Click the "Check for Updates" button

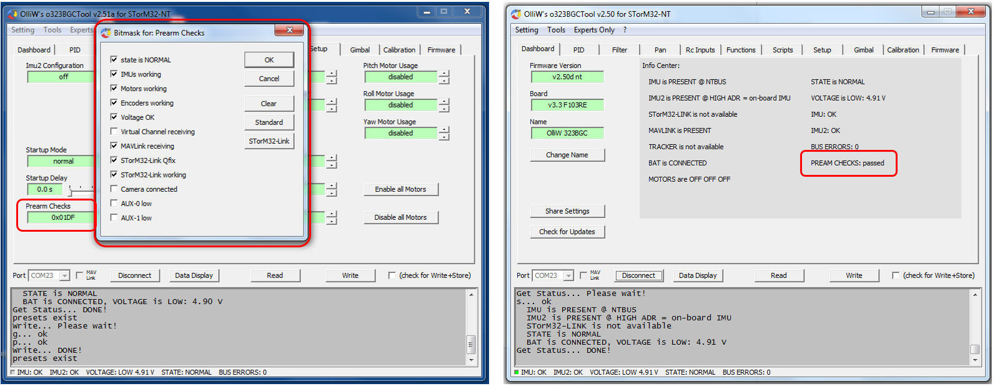click(567, 232)
